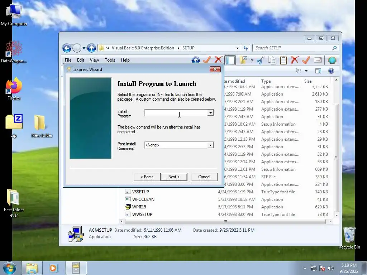Viewport: 367px width, 275px height.
Task: Click the file list scroll down arrow
Action: point(336,215)
